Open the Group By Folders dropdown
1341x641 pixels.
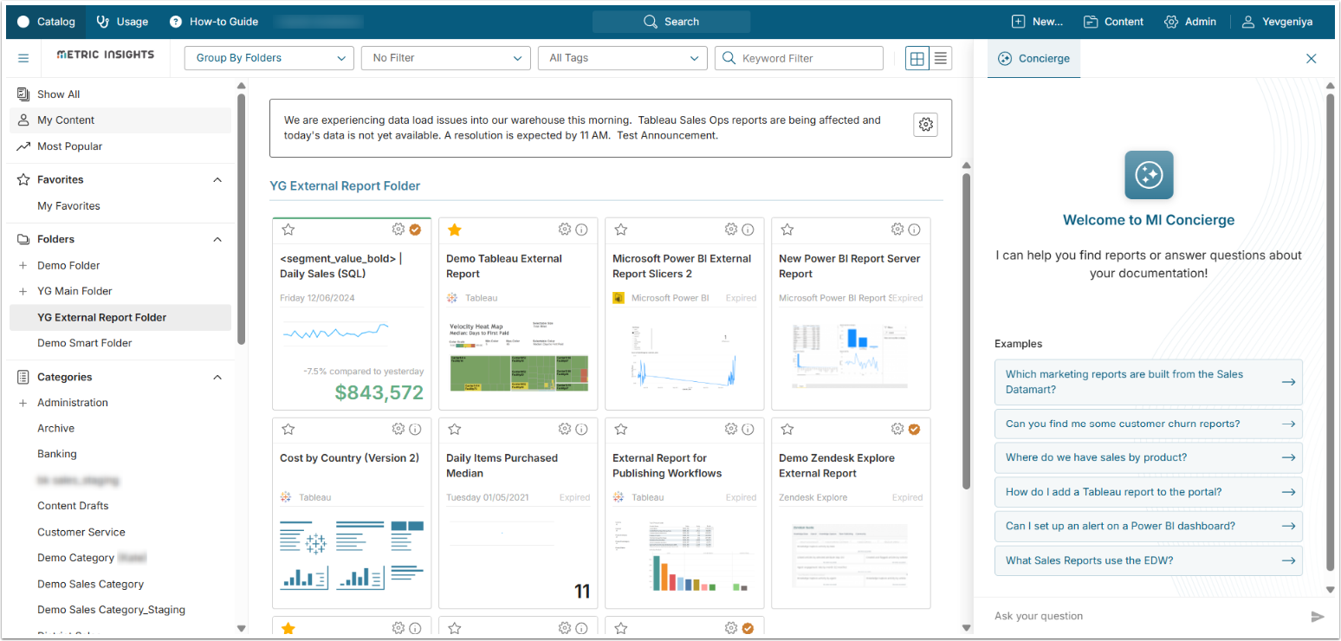[269, 58]
